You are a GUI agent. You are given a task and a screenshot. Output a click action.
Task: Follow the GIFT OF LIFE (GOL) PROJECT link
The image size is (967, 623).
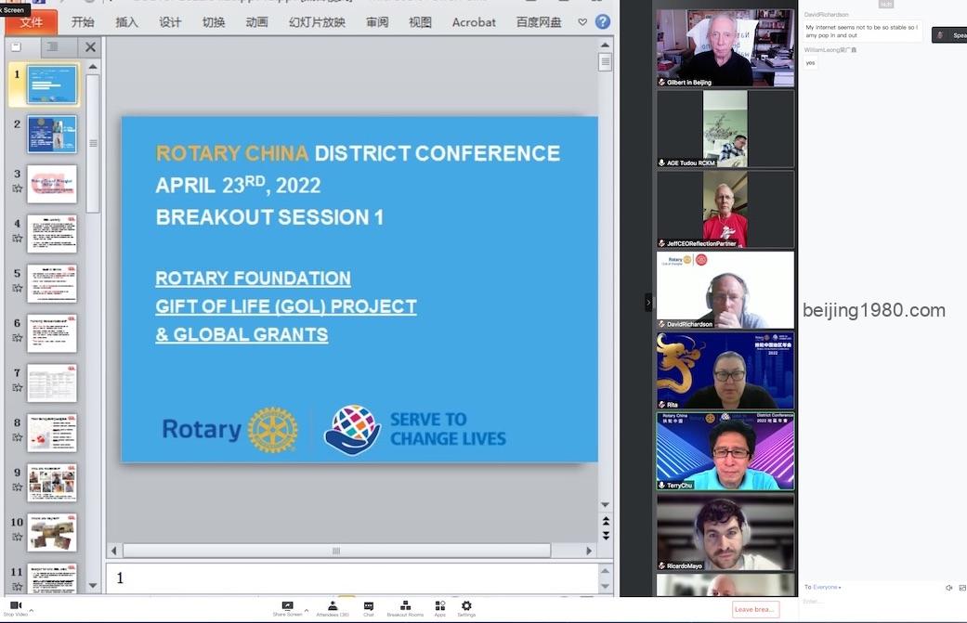tap(286, 307)
